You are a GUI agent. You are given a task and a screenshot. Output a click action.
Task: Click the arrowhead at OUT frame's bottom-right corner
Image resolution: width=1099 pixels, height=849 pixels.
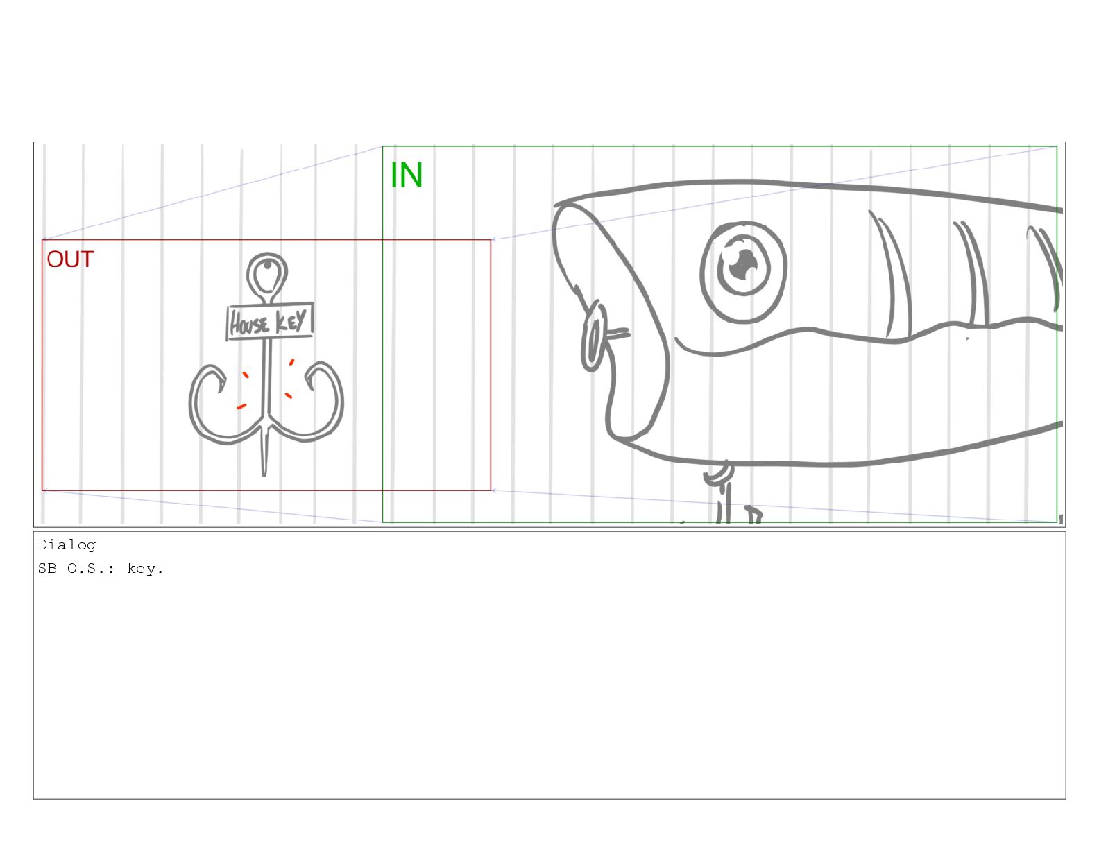(x=494, y=490)
